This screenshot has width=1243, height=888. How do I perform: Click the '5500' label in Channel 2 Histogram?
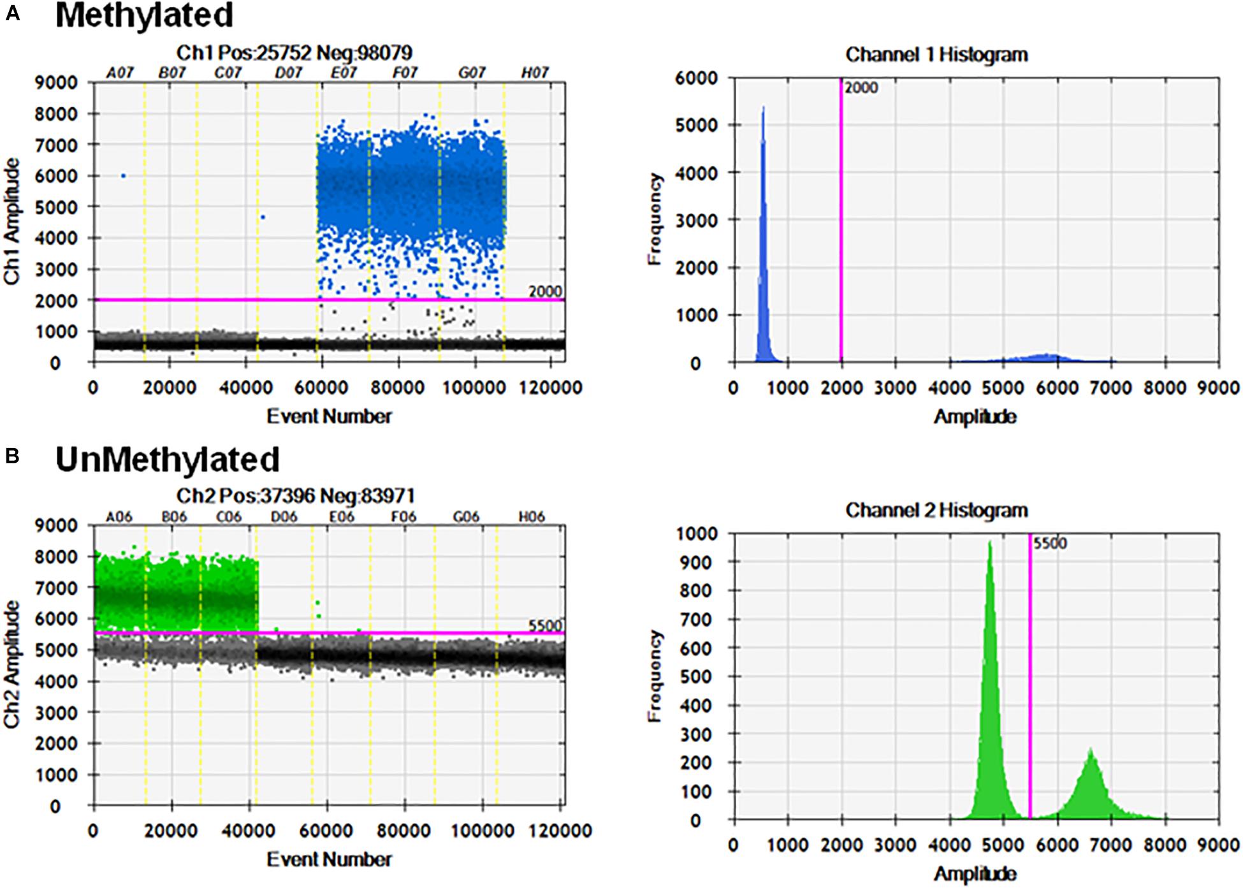tap(1050, 544)
